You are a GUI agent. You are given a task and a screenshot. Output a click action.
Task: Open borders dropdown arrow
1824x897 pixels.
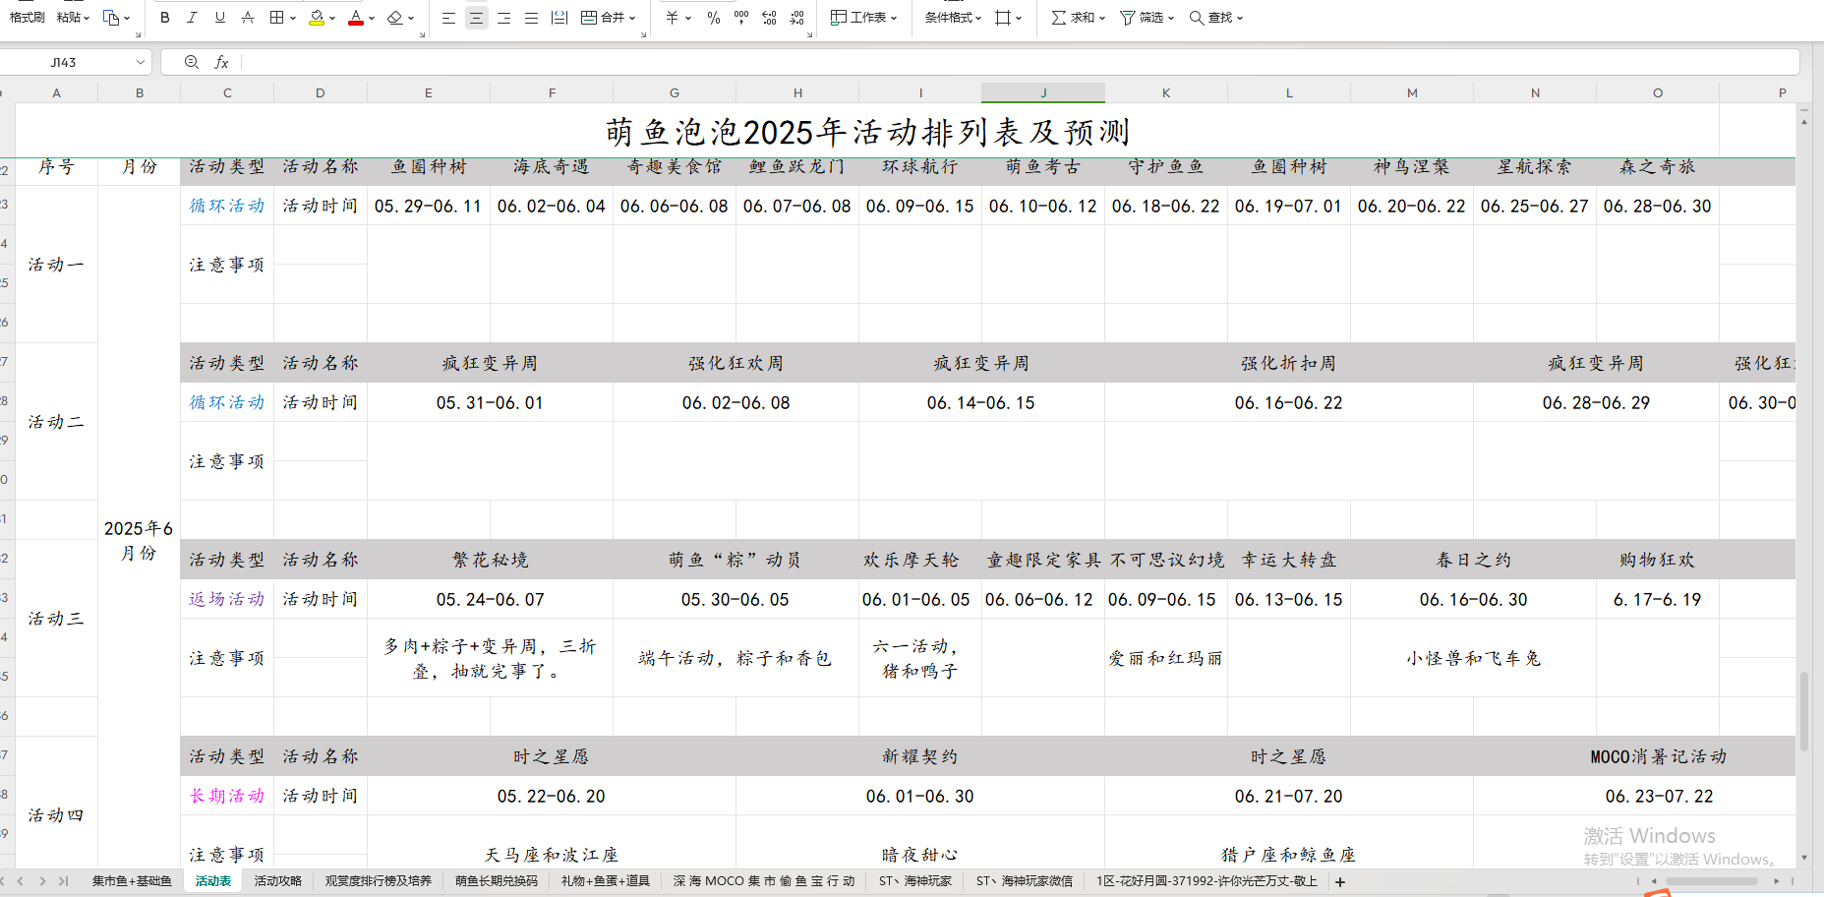tap(293, 18)
